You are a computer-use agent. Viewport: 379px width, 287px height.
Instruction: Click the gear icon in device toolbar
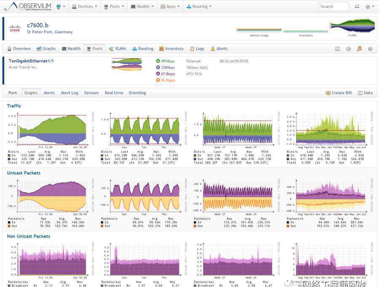[x=370, y=49]
